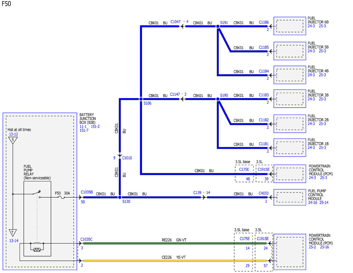The width and height of the screenshot is (353, 273).
Task: Open the 25-14 reference under Fuel Pump Control Module
Action: [x=324, y=203]
